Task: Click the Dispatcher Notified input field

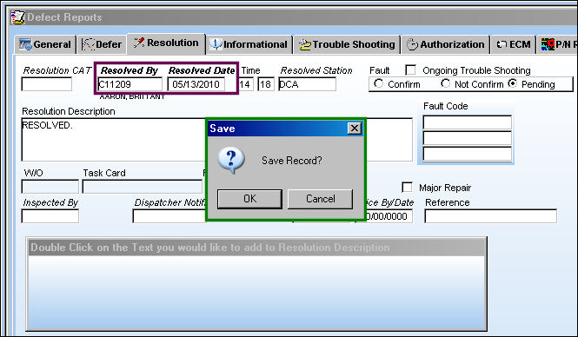Action: tap(169, 216)
